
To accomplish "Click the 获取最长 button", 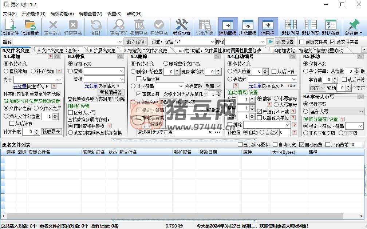I will pyautogui.click(x=51, y=132).
